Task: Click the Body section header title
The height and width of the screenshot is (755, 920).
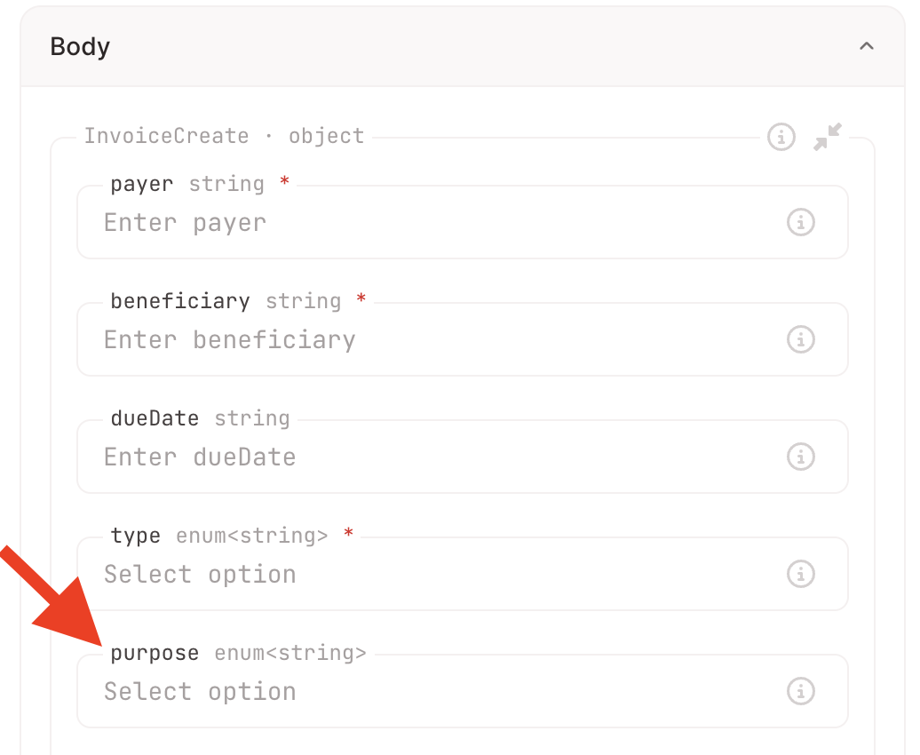Action: 80,46
